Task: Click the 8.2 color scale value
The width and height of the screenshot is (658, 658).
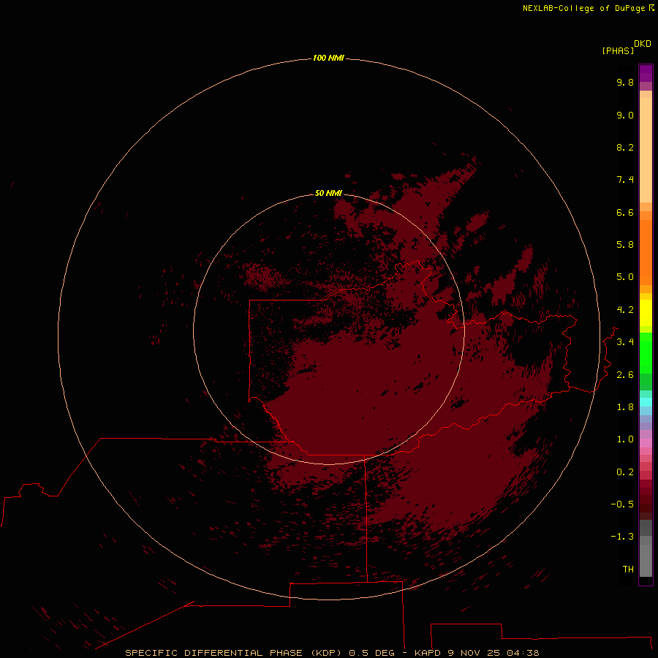Action: (625, 147)
